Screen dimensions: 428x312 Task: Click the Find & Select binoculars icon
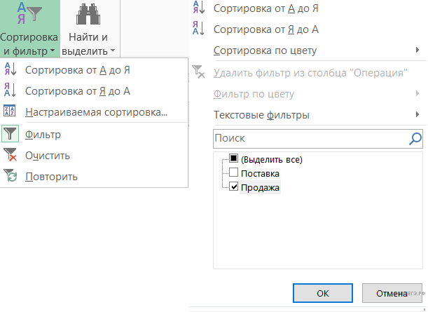(x=89, y=14)
